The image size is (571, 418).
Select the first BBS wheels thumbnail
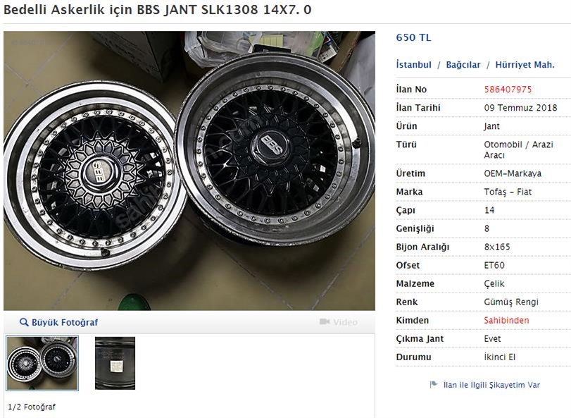[42, 363]
